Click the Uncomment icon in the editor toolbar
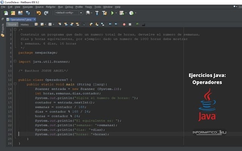 click(144, 25)
